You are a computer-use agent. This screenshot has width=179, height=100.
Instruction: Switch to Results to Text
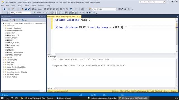pyautogui.click(x=70, y=12)
